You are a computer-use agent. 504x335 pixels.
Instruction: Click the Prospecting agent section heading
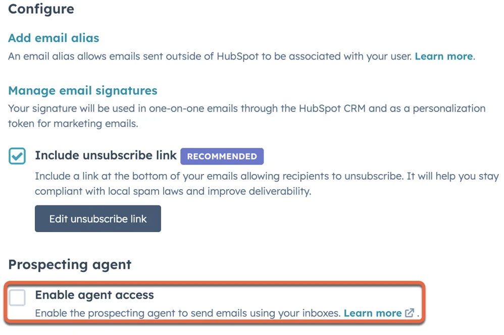[70, 264]
